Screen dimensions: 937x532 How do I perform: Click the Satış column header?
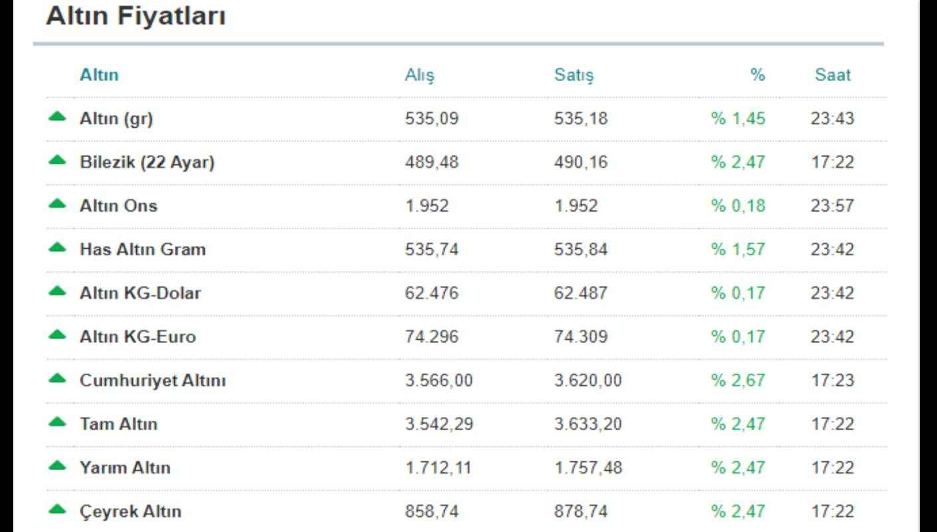click(x=573, y=76)
